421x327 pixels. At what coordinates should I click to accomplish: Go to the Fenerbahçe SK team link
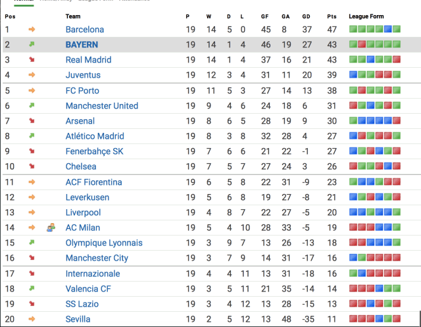click(94, 151)
